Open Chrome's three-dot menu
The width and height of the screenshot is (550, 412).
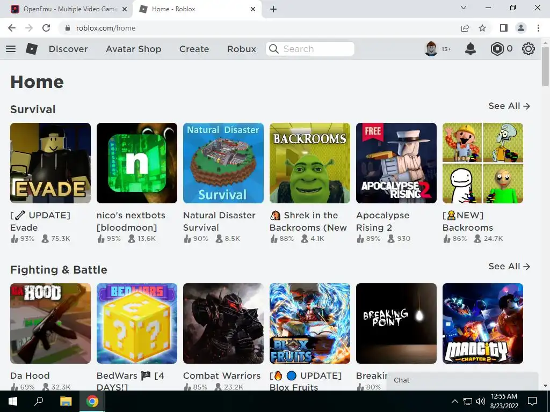[538, 28]
